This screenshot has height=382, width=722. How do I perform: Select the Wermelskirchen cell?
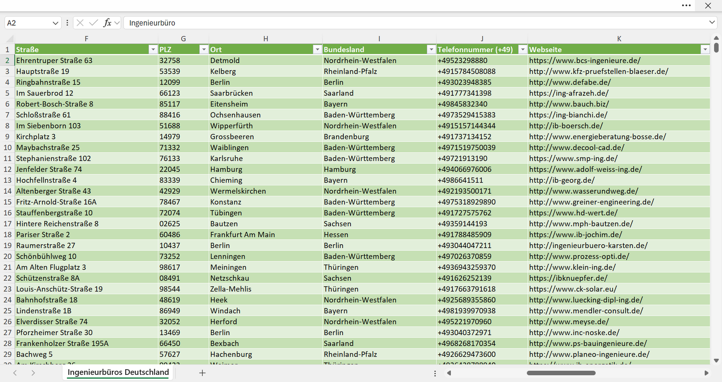266,191
